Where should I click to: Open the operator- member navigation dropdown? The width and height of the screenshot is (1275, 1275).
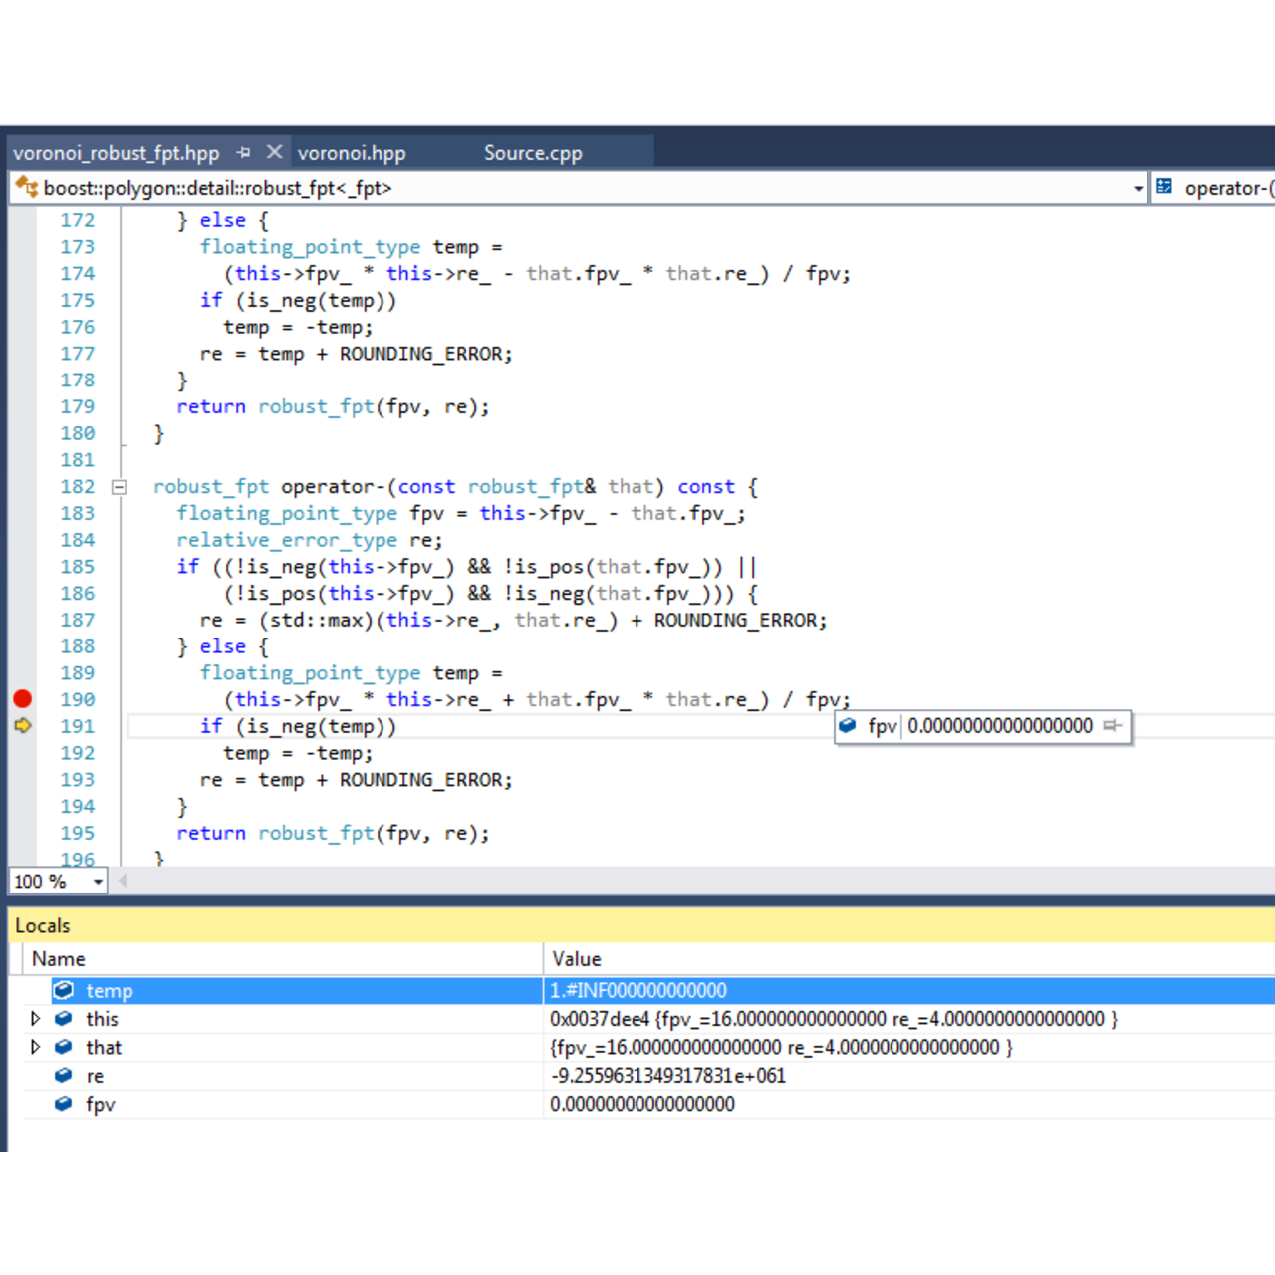(x=1217, y=188)
